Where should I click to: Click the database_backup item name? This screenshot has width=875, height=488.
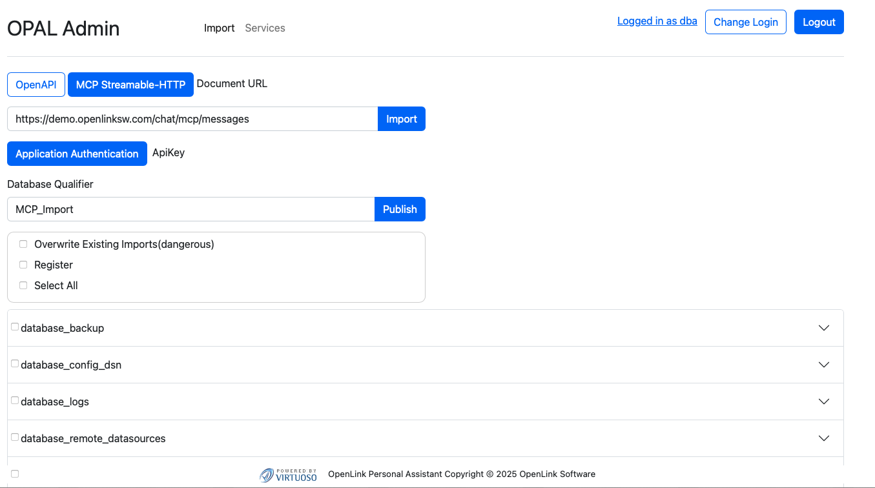click(x=63, y=328)
